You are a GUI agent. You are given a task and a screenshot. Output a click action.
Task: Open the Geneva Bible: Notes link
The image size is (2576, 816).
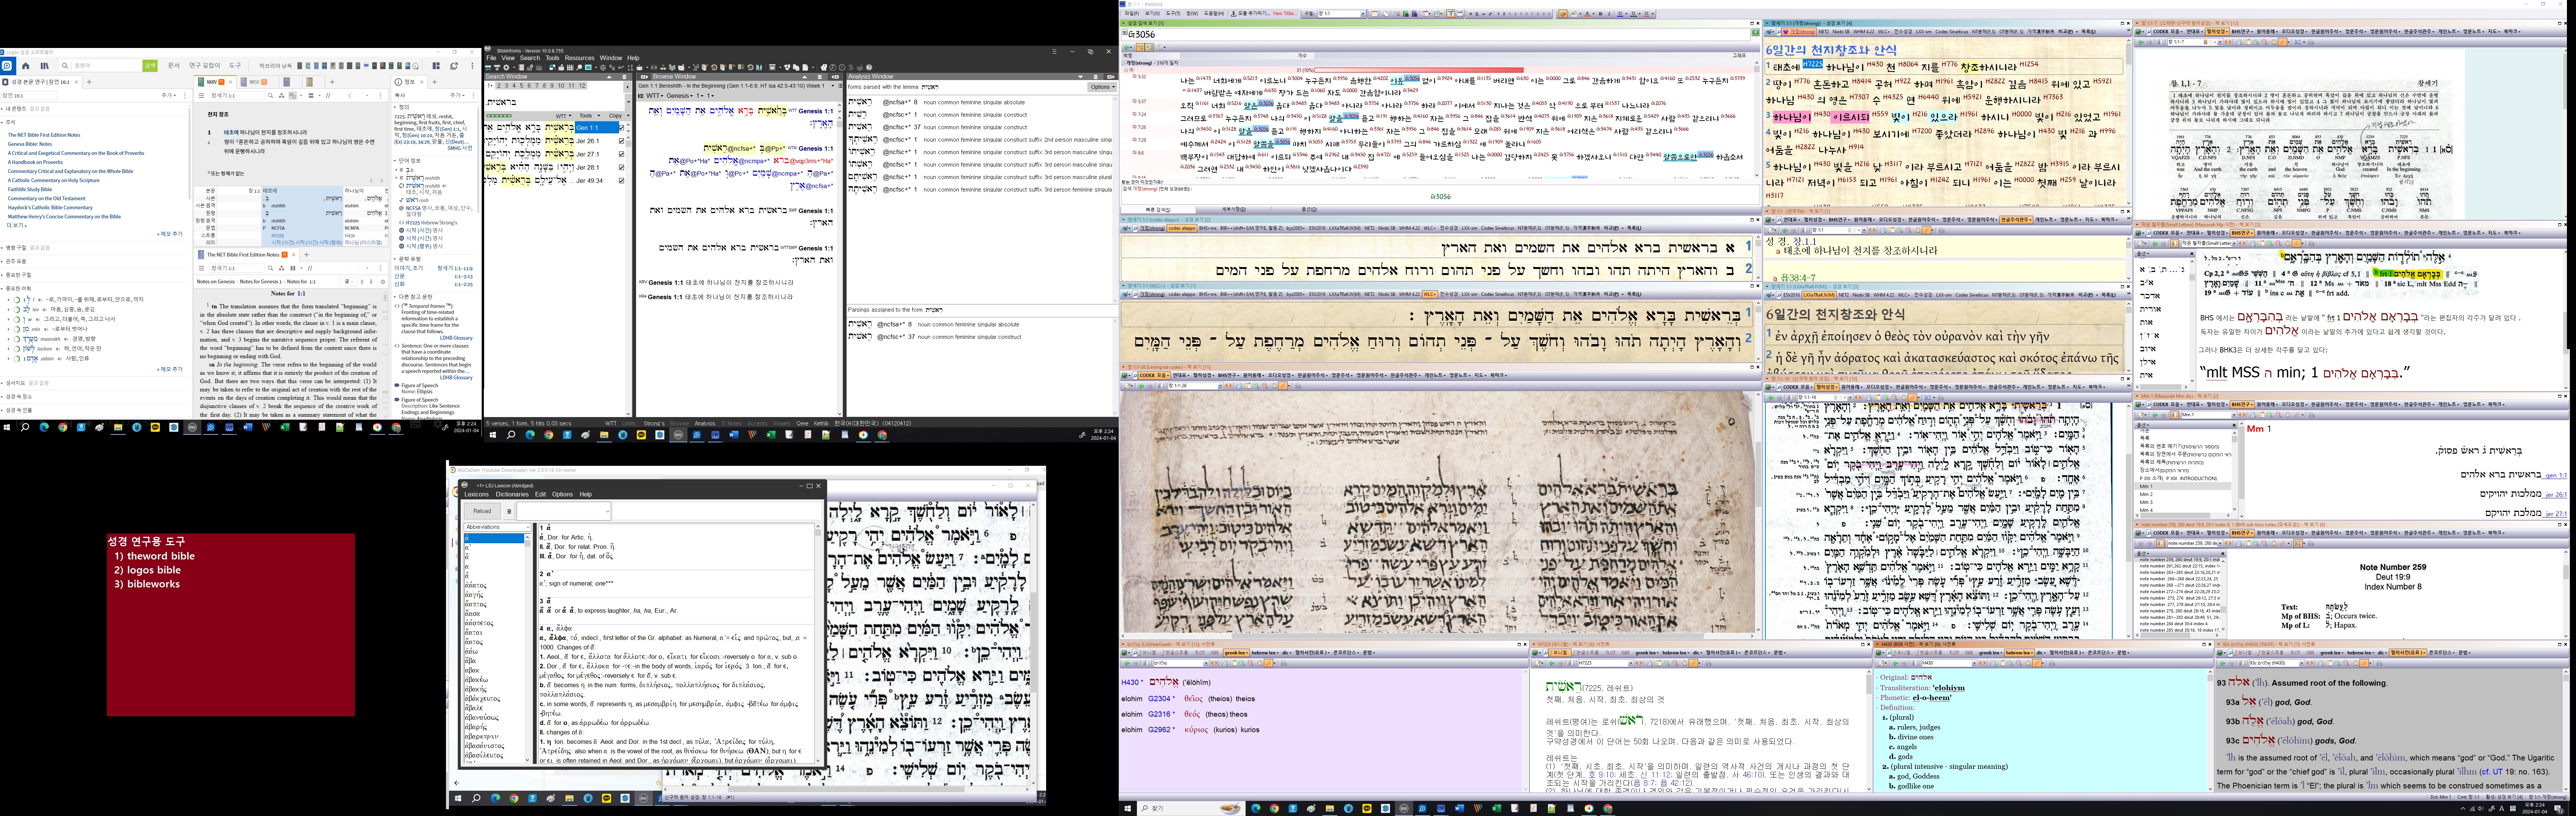(30, 144)
